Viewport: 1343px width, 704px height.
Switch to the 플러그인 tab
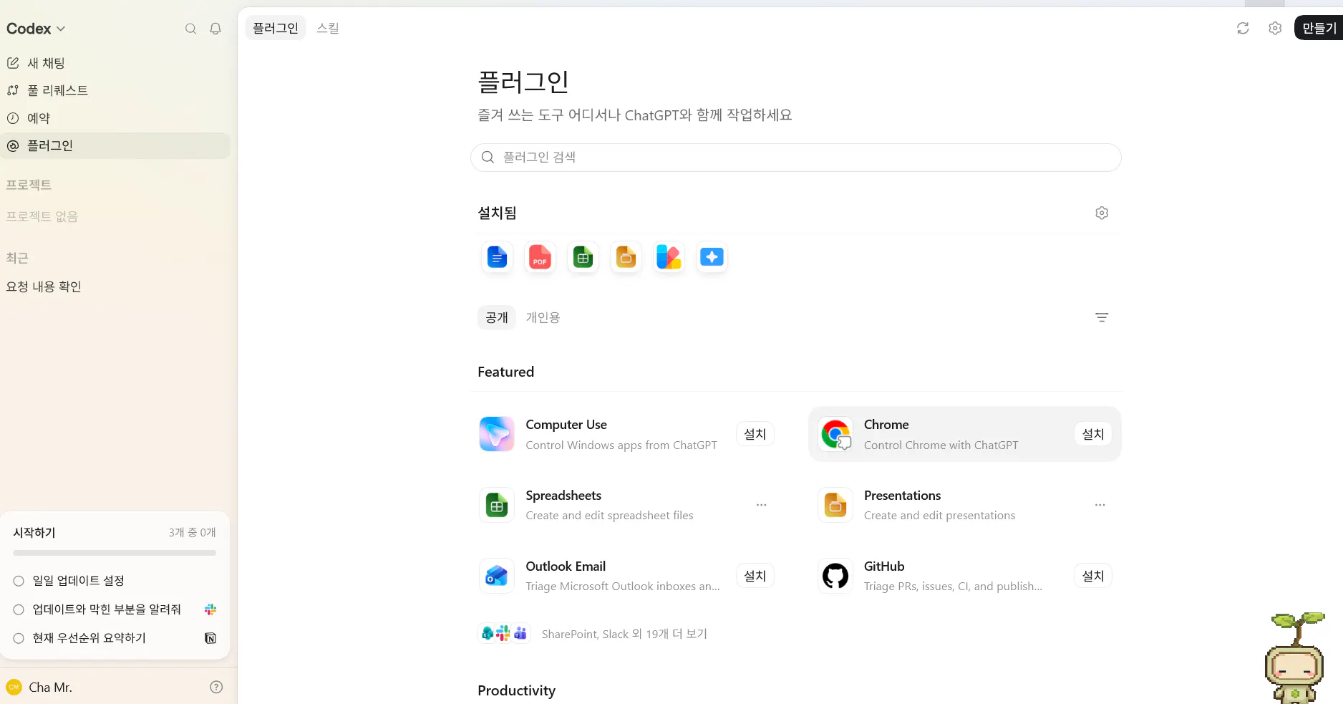(x=276, y=28)
